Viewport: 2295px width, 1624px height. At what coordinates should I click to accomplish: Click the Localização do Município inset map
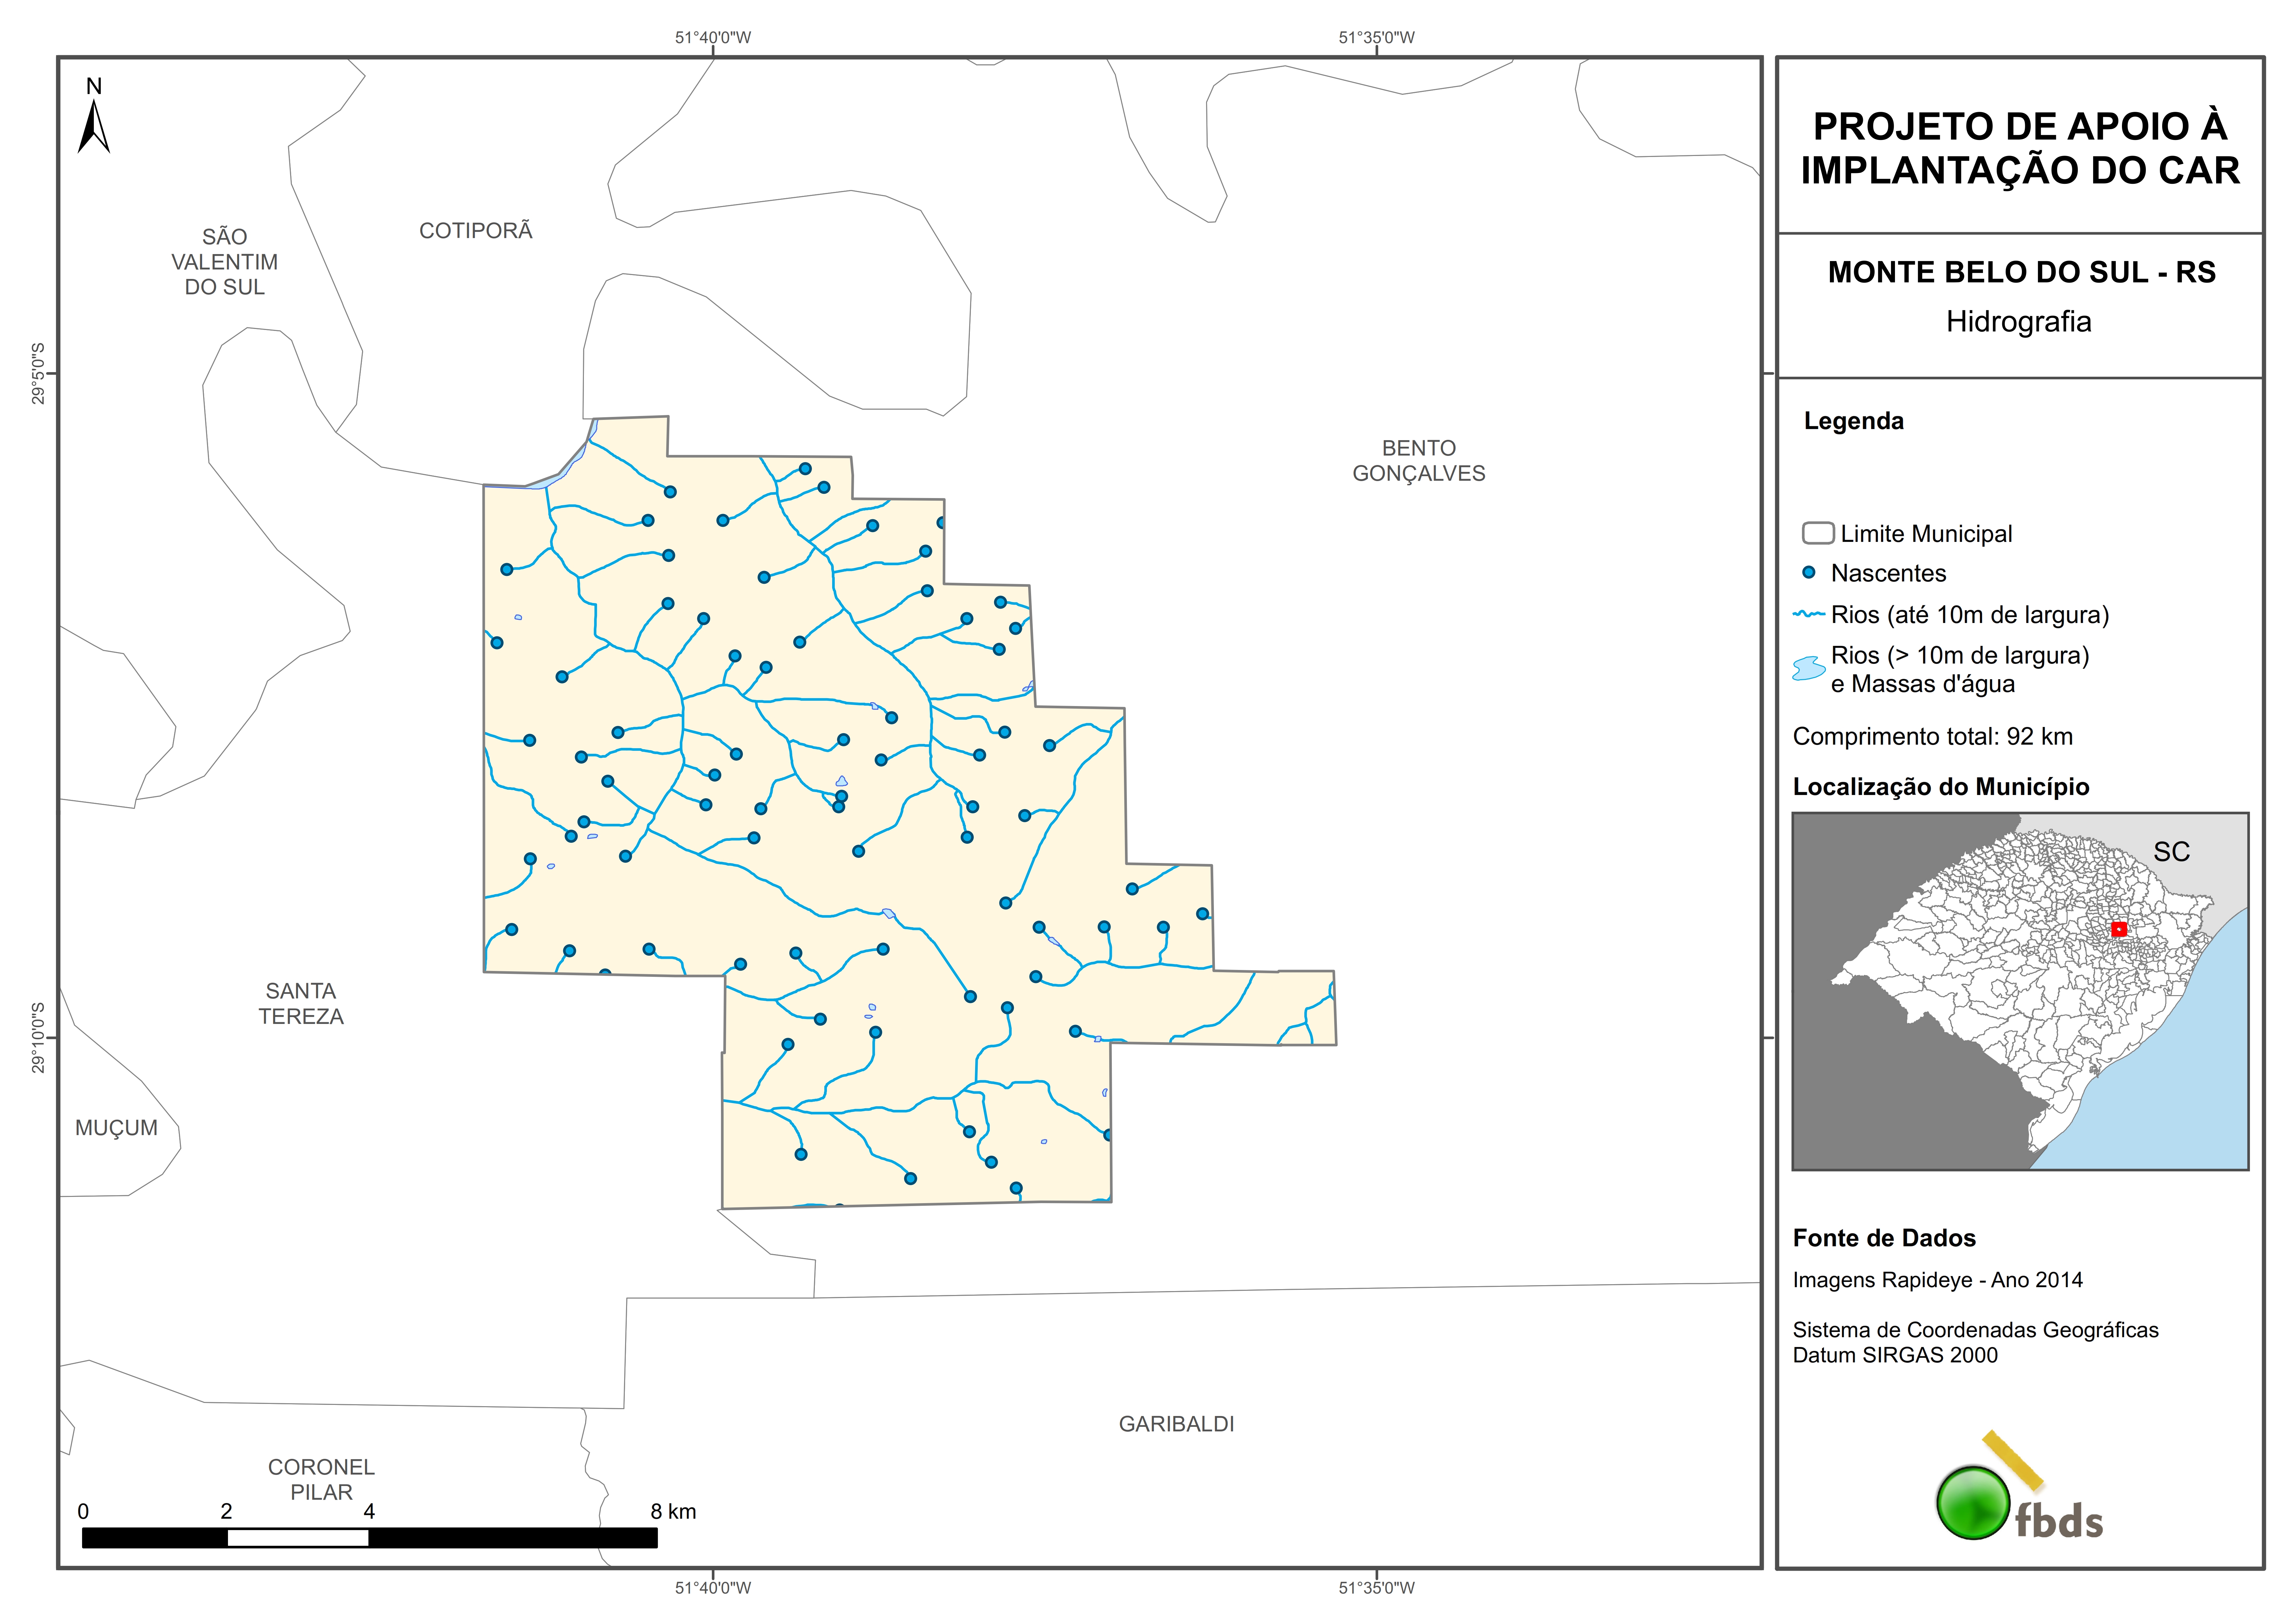pos(2020,991)
